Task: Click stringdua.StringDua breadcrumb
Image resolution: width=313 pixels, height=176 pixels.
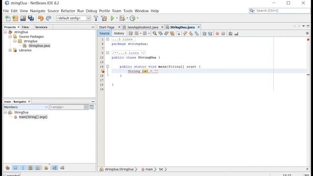Action: [x=119, y=169]
